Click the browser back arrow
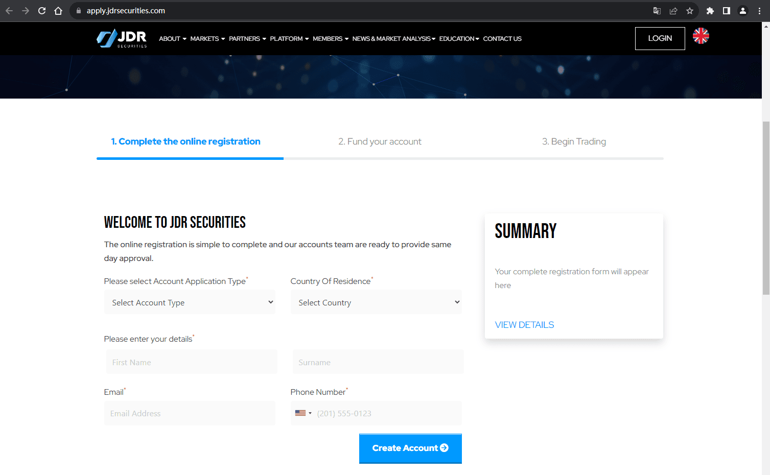The height and width of the screenshot is (475, 770). coord(9,11)
